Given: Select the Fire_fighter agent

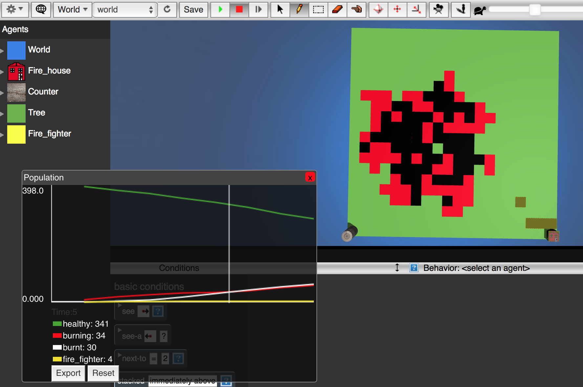Looking at the screenshot, I should pos(50,133).
